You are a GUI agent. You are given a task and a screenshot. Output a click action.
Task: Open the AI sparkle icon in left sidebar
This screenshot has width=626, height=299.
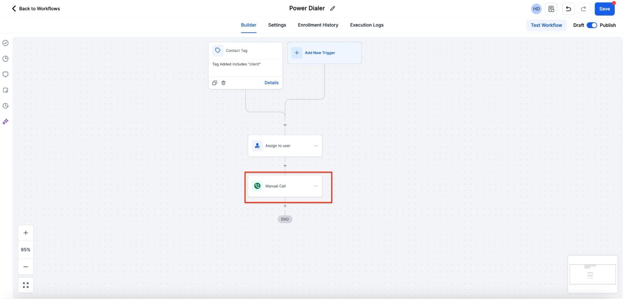coord(5,122)
